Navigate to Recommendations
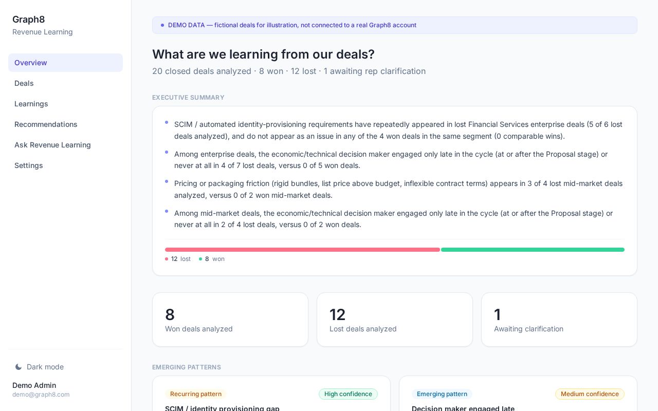This screenshot has height=411, width=658. 65,124
